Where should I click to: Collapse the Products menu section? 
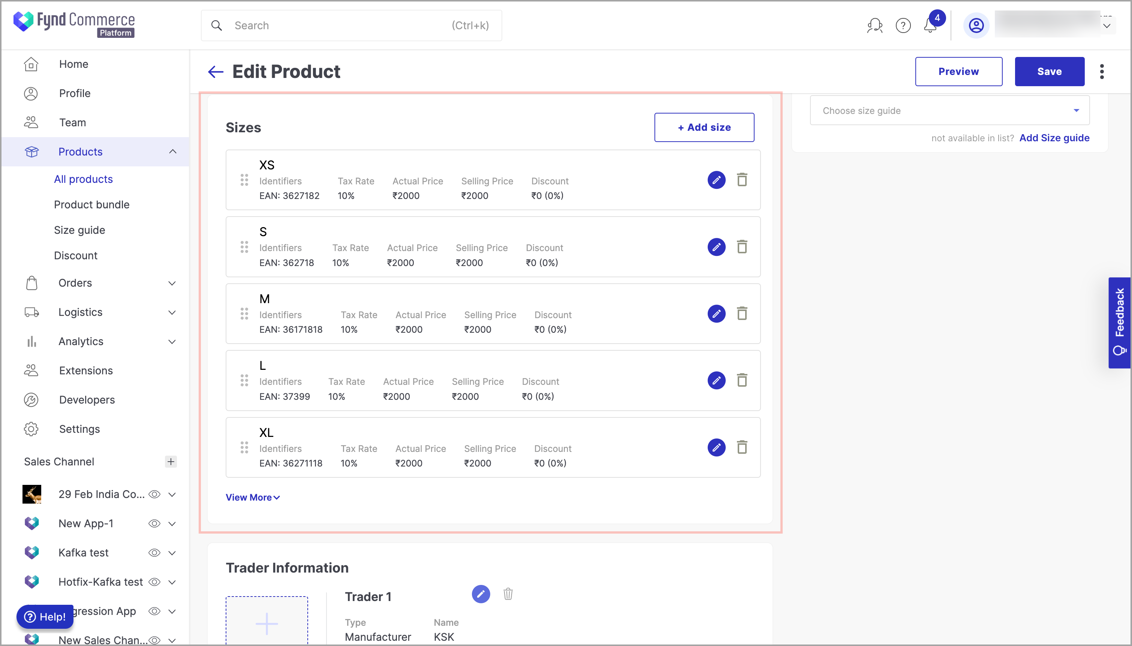pos(173,152)
